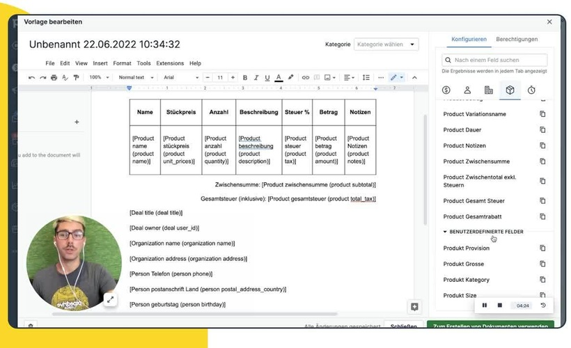
Task: Open the text color picker
Action: pyautogui.click(x=279, y=77)
